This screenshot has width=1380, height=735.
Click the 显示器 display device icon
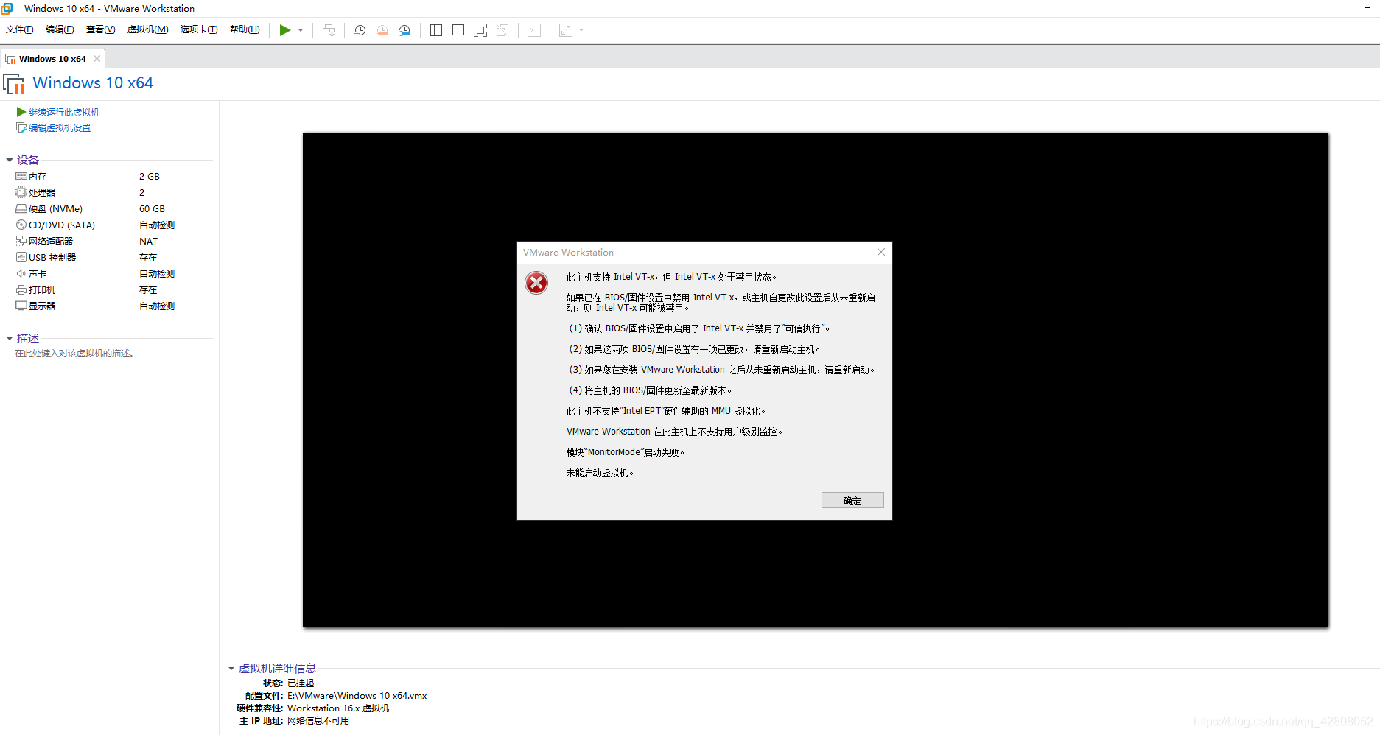(x=21, y=306)
